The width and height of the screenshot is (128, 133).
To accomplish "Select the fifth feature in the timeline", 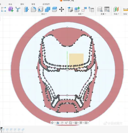I will [x=19, y=129].
